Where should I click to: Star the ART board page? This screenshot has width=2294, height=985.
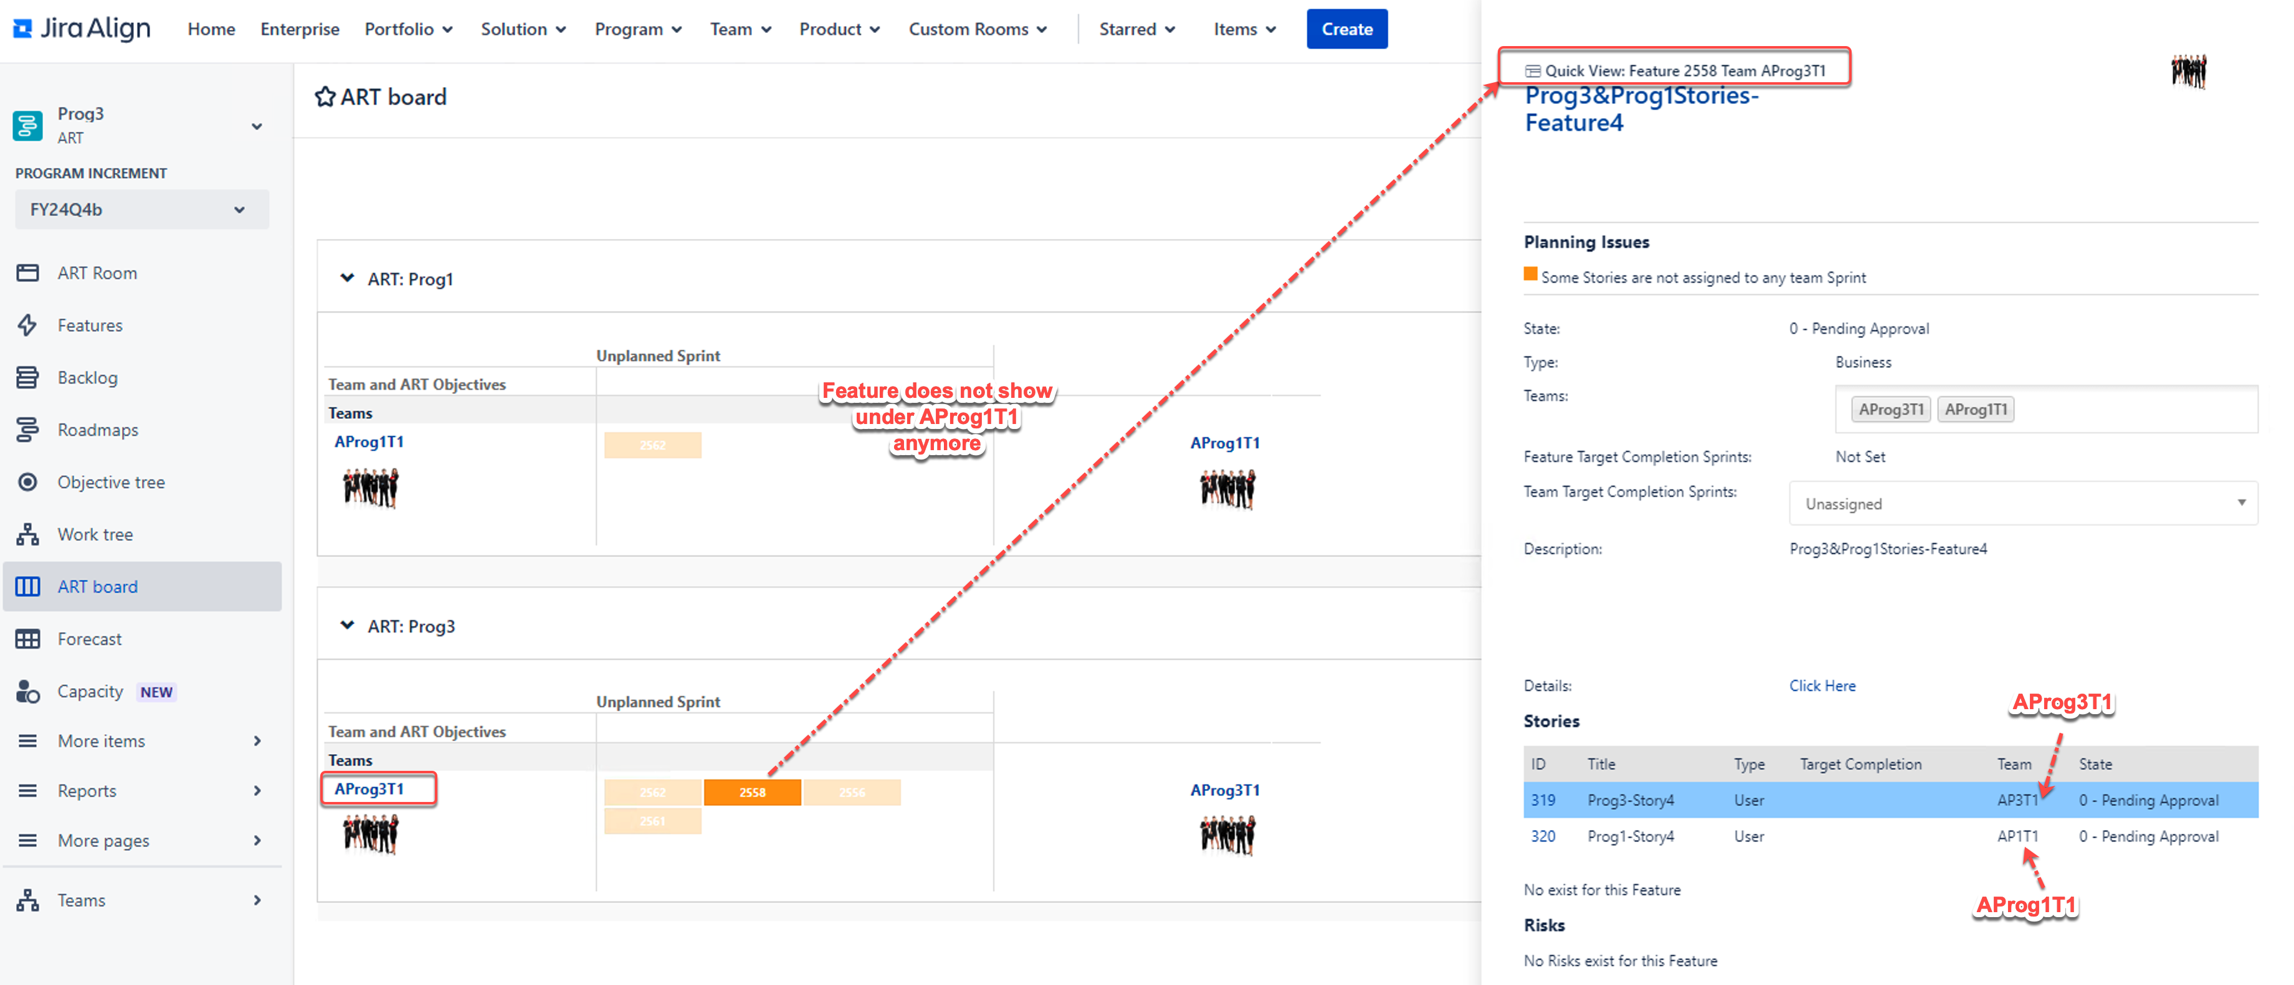pyautogui.click(x=325, y=97)
